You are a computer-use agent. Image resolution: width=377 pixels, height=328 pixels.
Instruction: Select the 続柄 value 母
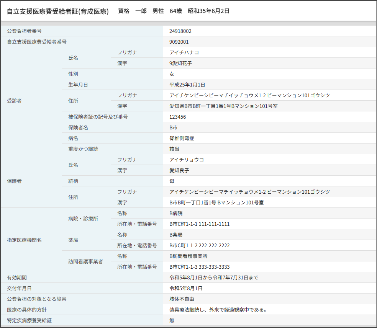coord(170,181)
